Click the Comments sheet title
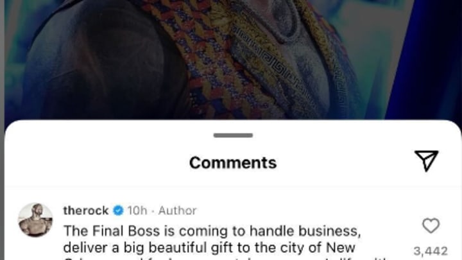 pyautogui.click(x=233, y=162)
